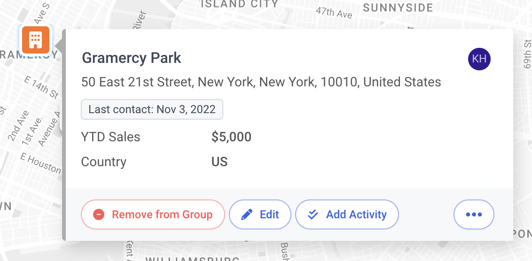Open the KH user avatar
Image resolution: width=532 pixels, height=261 pixels.
pos(479,59)
